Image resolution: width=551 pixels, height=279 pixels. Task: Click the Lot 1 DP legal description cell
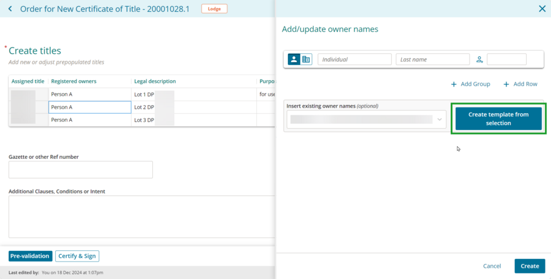pyautogui.click(x=193, y=94)
